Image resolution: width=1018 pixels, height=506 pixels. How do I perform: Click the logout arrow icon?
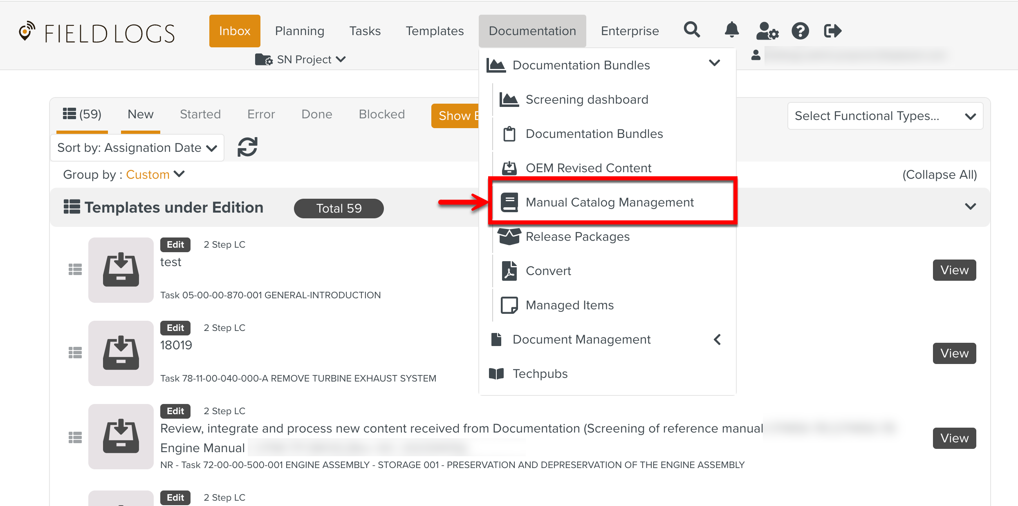[832, 31]
